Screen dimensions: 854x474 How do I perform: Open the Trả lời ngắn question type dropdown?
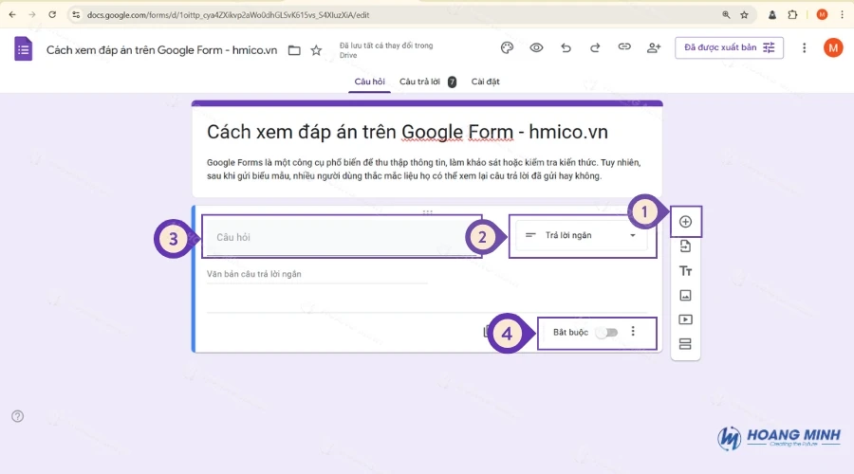(581, 235)
